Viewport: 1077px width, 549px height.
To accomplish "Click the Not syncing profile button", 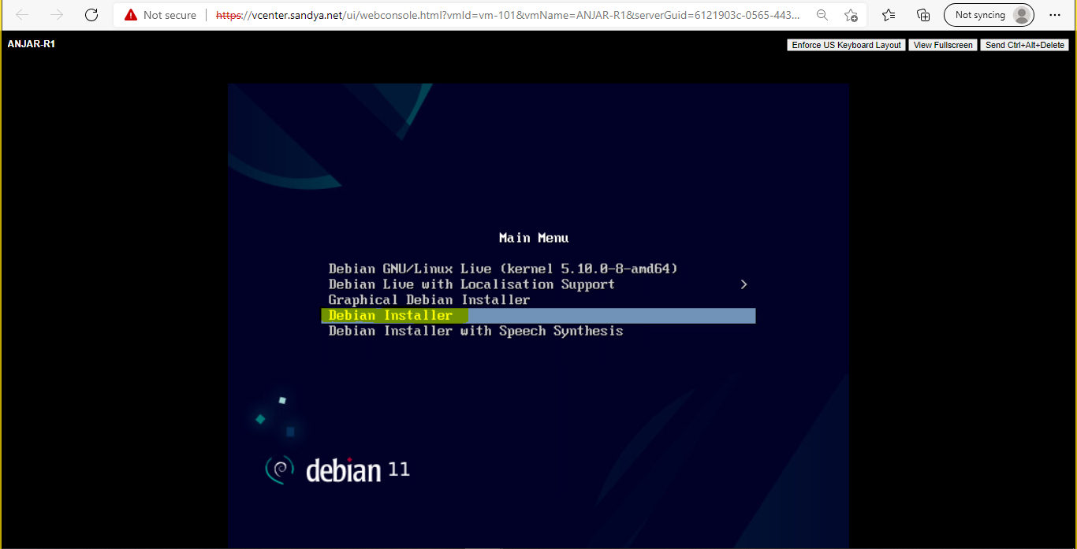I will [x=988, y=15].
